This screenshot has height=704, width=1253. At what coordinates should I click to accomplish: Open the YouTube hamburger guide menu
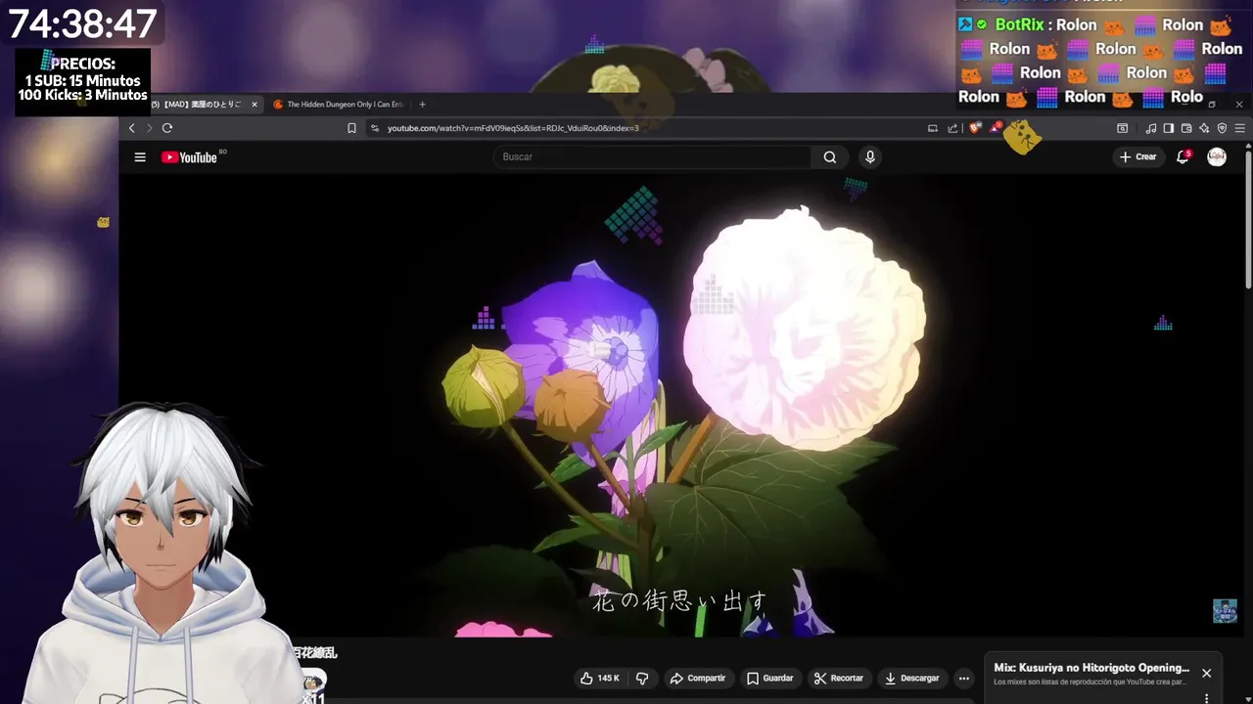[x=140, y=157]
